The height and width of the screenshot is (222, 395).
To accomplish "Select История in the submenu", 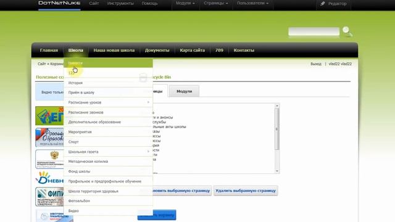I will (109, 83).
